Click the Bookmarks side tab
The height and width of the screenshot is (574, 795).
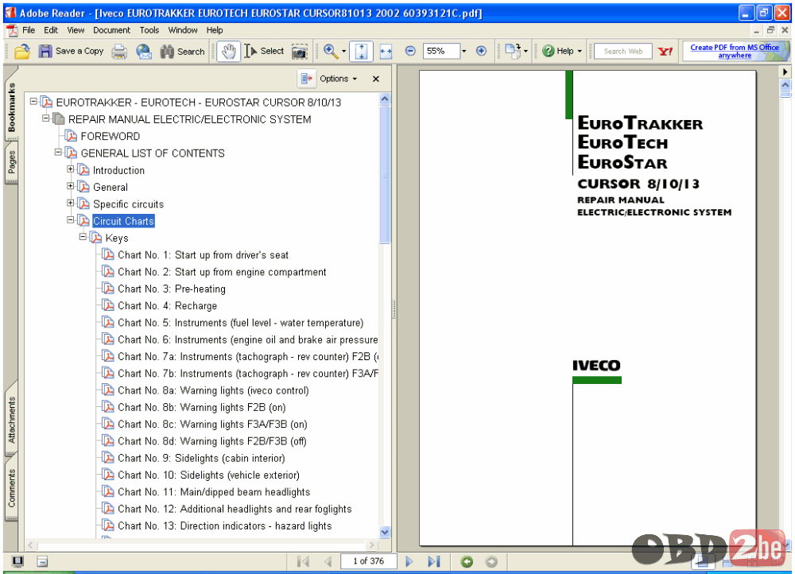(x=11, y=107)
